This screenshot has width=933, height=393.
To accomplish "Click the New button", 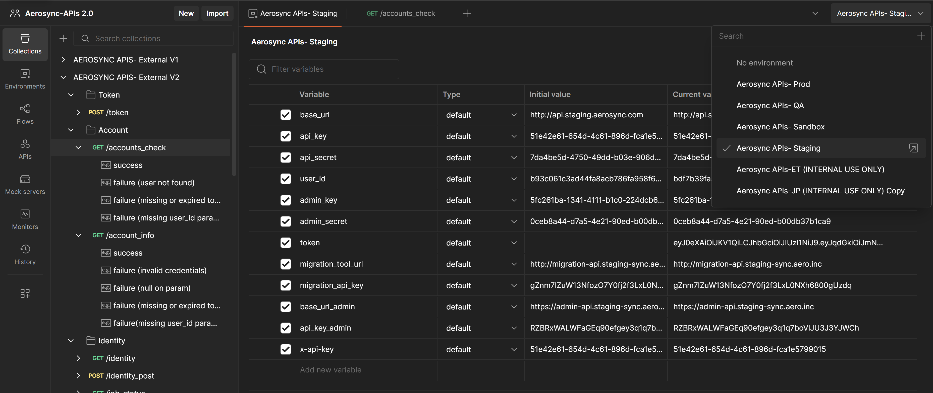I will (x=186, y=13).
